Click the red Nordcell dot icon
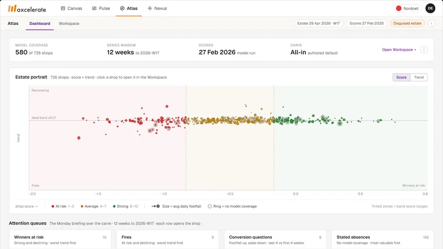 coord(399,8)
